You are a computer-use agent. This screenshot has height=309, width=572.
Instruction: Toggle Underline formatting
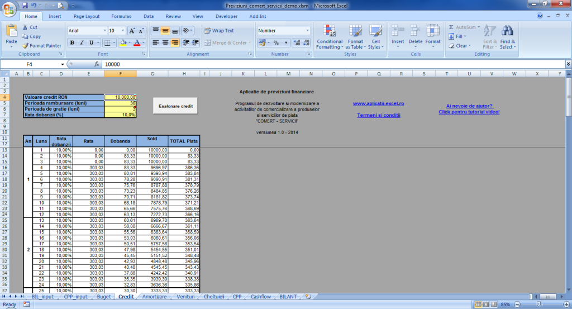[x=91, y=42]
